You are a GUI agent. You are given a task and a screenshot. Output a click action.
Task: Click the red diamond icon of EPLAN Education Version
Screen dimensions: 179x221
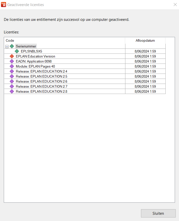(12, 56)
